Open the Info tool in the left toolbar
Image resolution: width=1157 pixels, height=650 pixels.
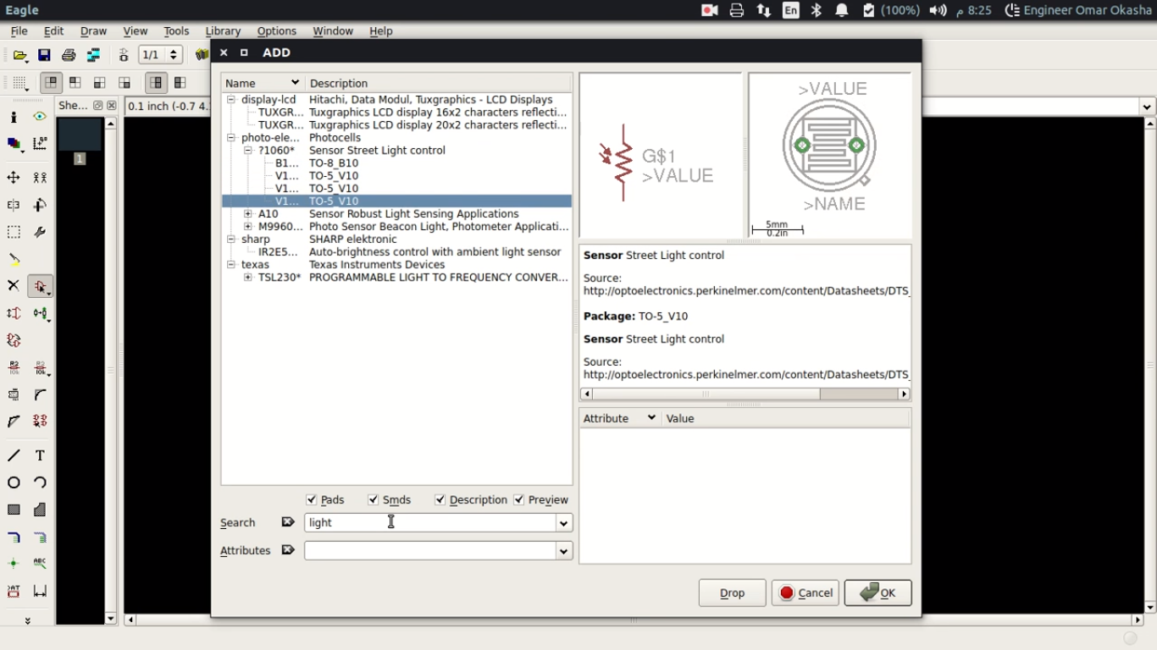point(14,117)
